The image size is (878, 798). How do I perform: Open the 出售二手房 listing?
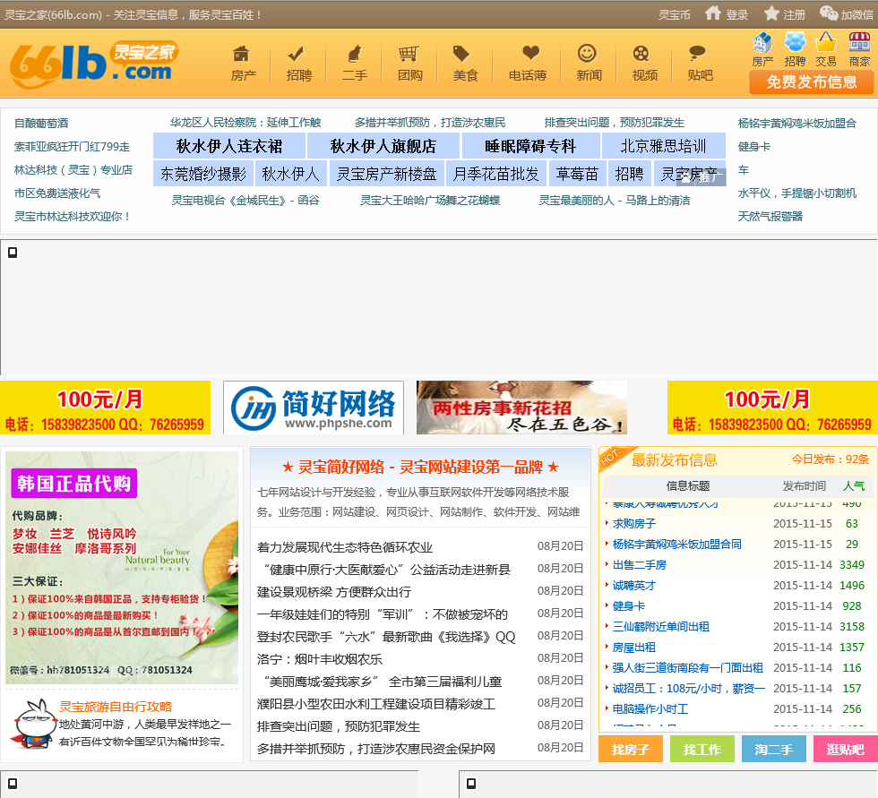tap(640, 564)
